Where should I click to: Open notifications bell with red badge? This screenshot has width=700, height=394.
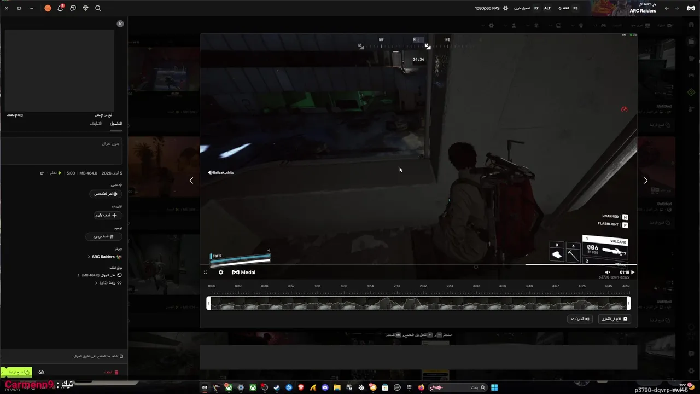coord(60,8)
